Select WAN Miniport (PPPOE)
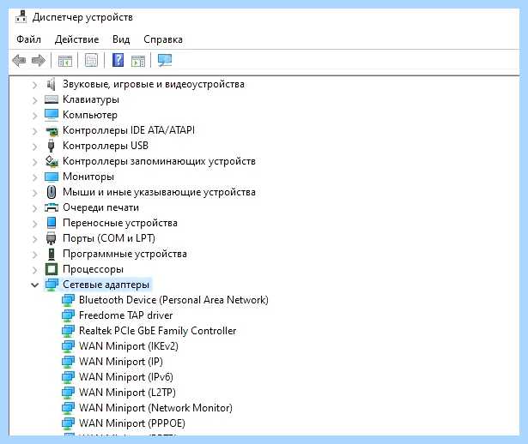528x444 pixels. click(x=132, y=423)
